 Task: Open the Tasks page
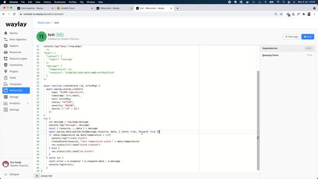click(12, 78)
